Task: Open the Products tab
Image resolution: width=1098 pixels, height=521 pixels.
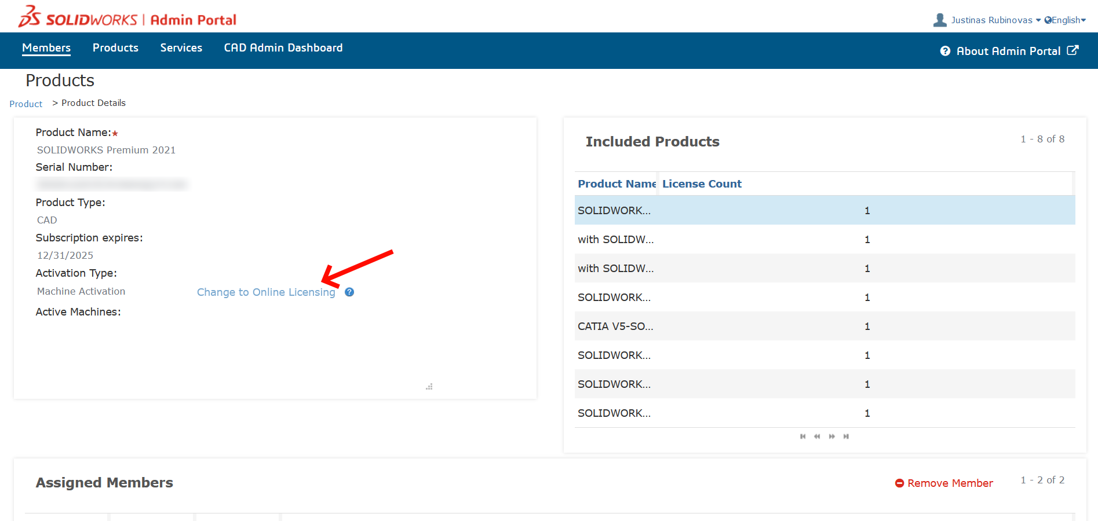Action: [x=115, y=48]
